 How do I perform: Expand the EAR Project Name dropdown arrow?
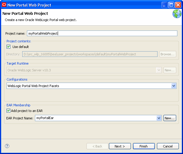tap(159, 118)
